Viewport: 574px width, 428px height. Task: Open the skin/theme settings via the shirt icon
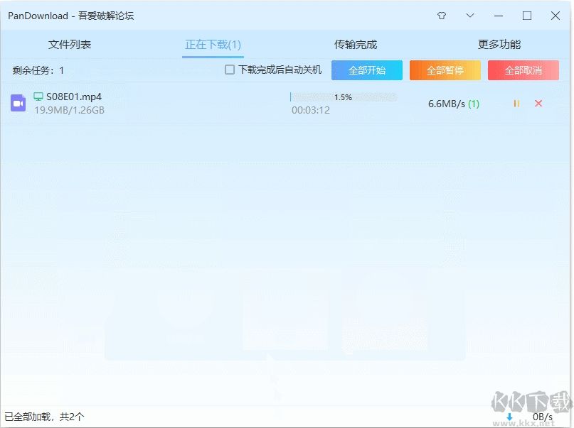(x=441, y=15)
